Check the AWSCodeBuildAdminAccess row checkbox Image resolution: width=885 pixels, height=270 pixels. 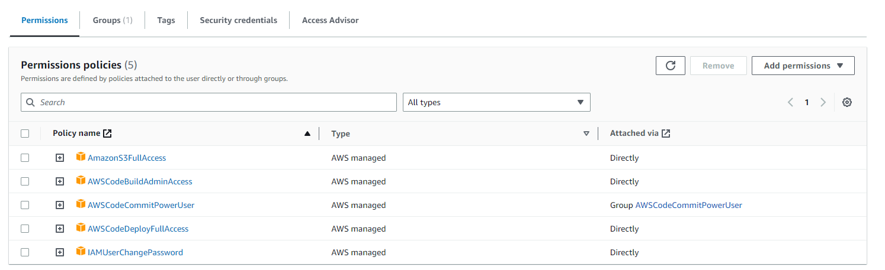[x=25, y=181]
